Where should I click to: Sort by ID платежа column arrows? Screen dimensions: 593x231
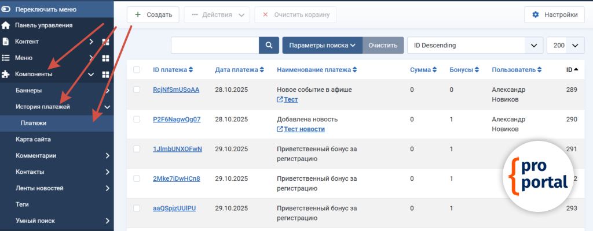tap(191, 70)
